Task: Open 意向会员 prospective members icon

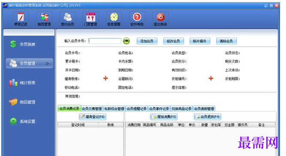Action: (68, 19)
